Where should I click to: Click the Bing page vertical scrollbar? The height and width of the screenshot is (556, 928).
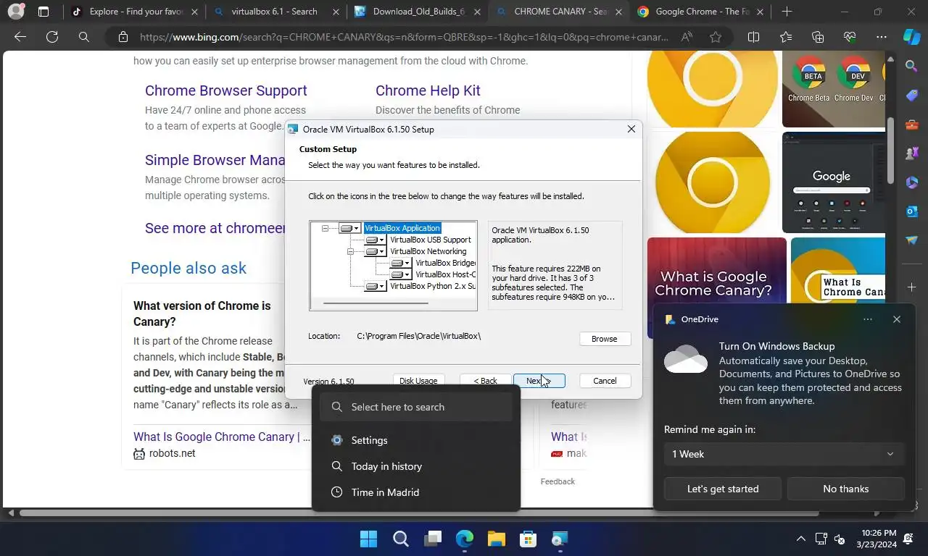891,151
